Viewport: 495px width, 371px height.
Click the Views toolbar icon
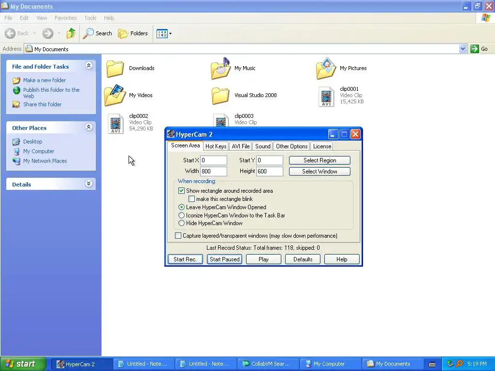162,33
